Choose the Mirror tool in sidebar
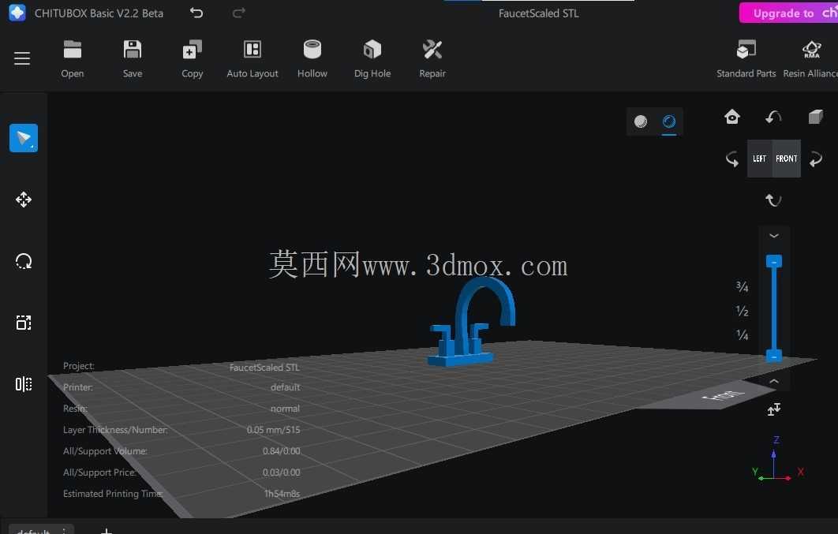This screenshot has width=838, height=534. [x=24, y=384]
